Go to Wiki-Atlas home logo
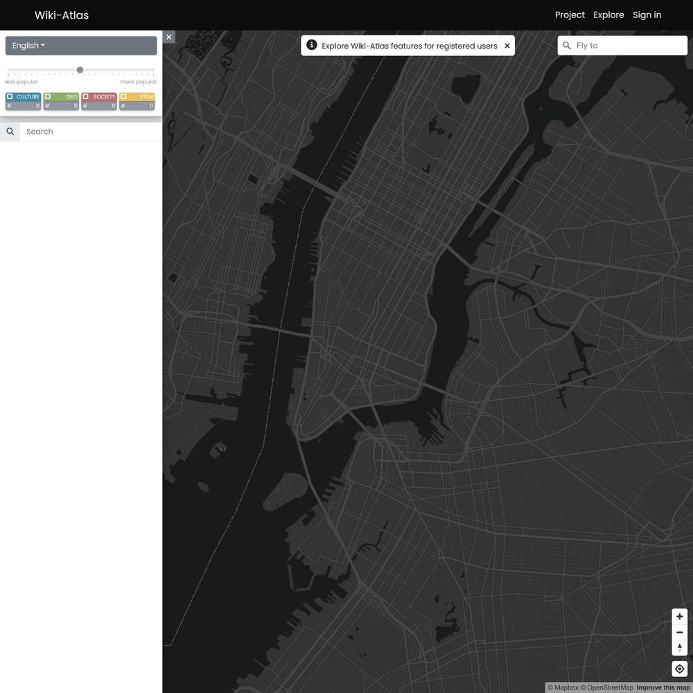 click(62, 15)
